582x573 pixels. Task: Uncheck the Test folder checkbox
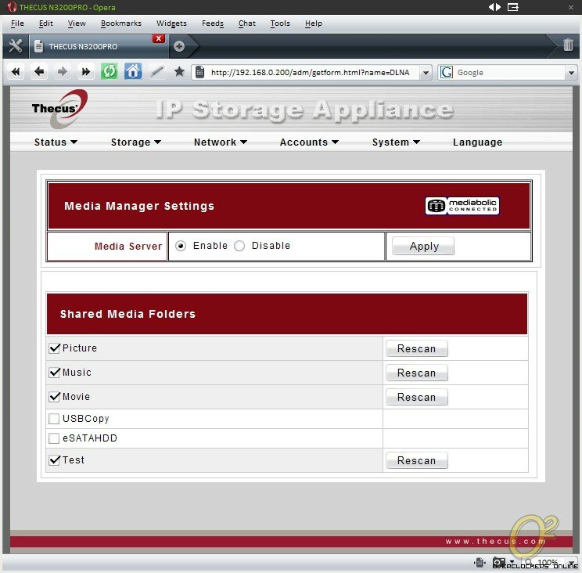(x=54, y=460)
